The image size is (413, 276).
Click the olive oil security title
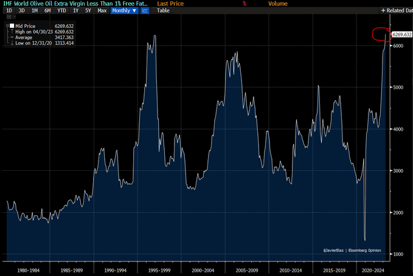74,4
